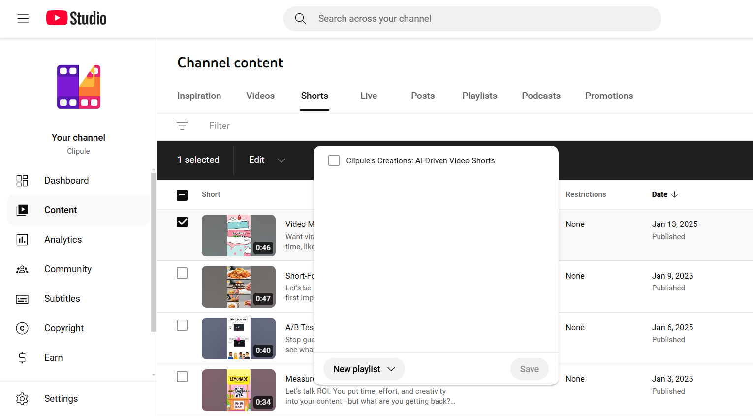
Task: Click the Jan 3, 2025 date cell
Action: click(672, 379)
